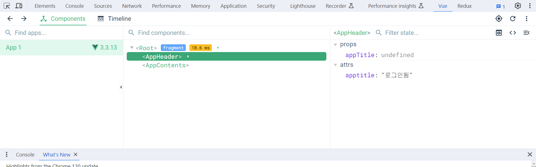Switch to the Elements panel
The height and width of the screenshot is (167, 536).
click(x=45, y=6)
